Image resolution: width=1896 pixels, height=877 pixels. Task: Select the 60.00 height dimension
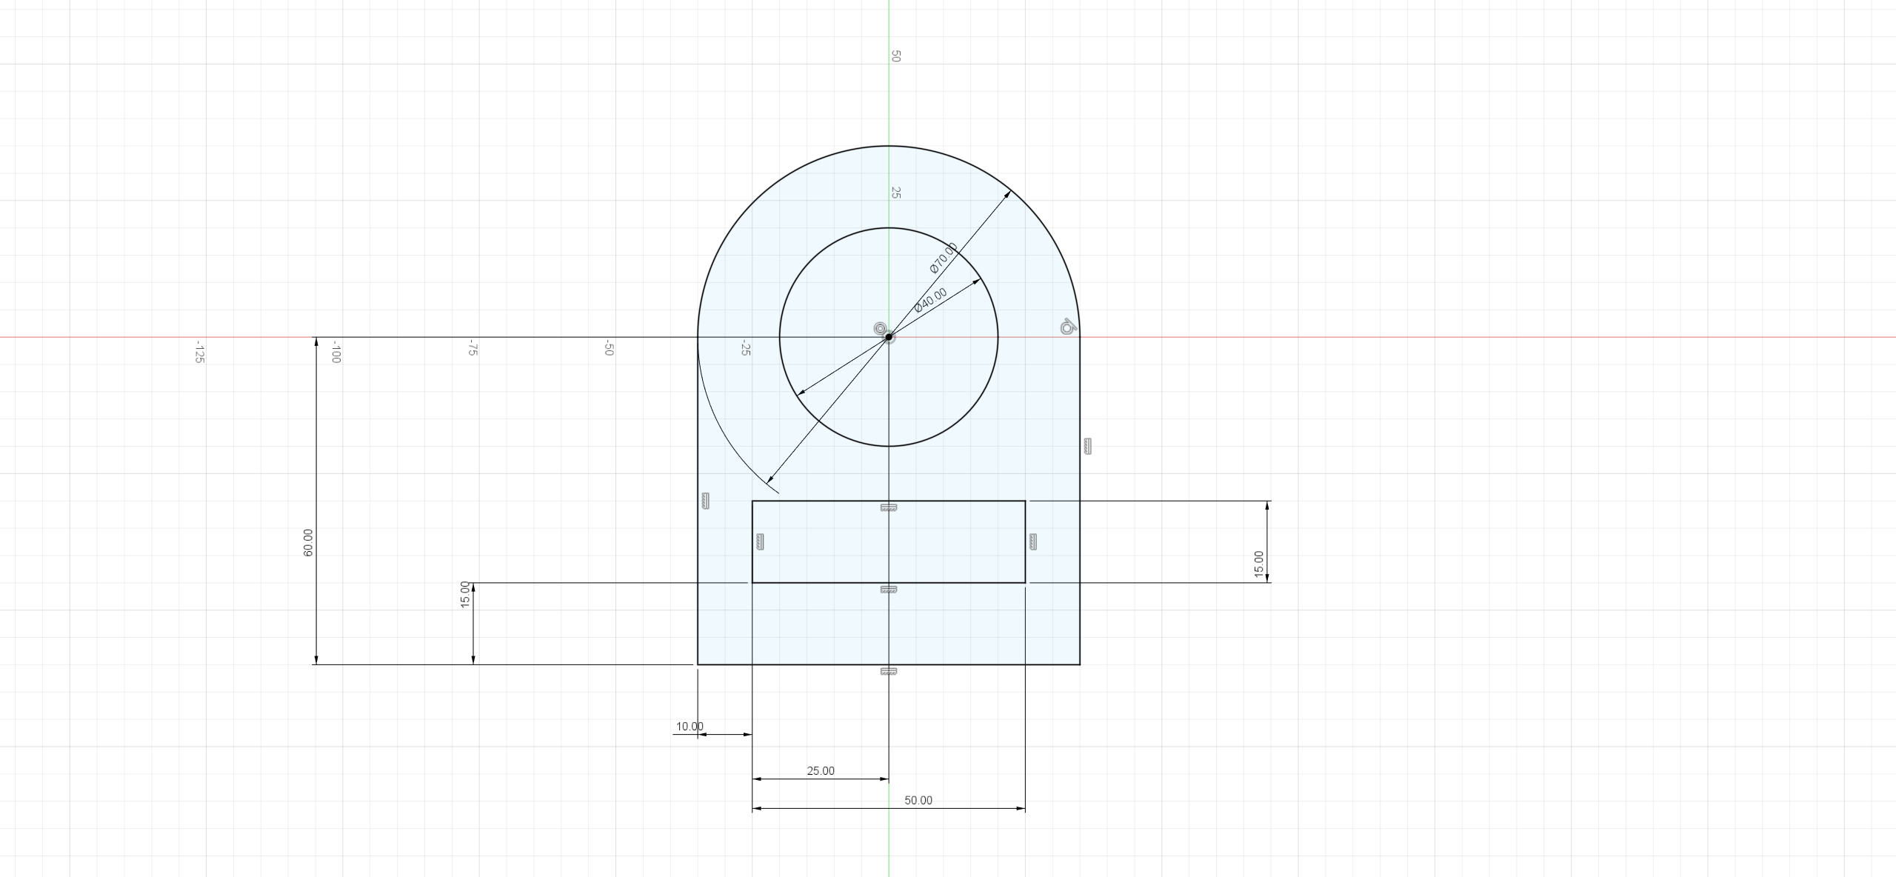[x=308, y=543]
